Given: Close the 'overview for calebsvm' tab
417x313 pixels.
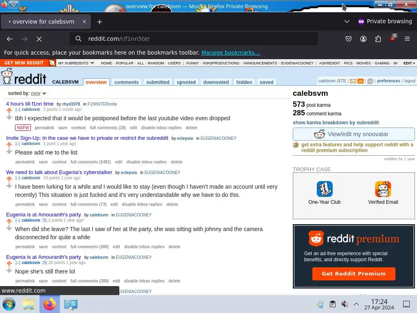Looking at the screenshot, I should tap(84, 22).
